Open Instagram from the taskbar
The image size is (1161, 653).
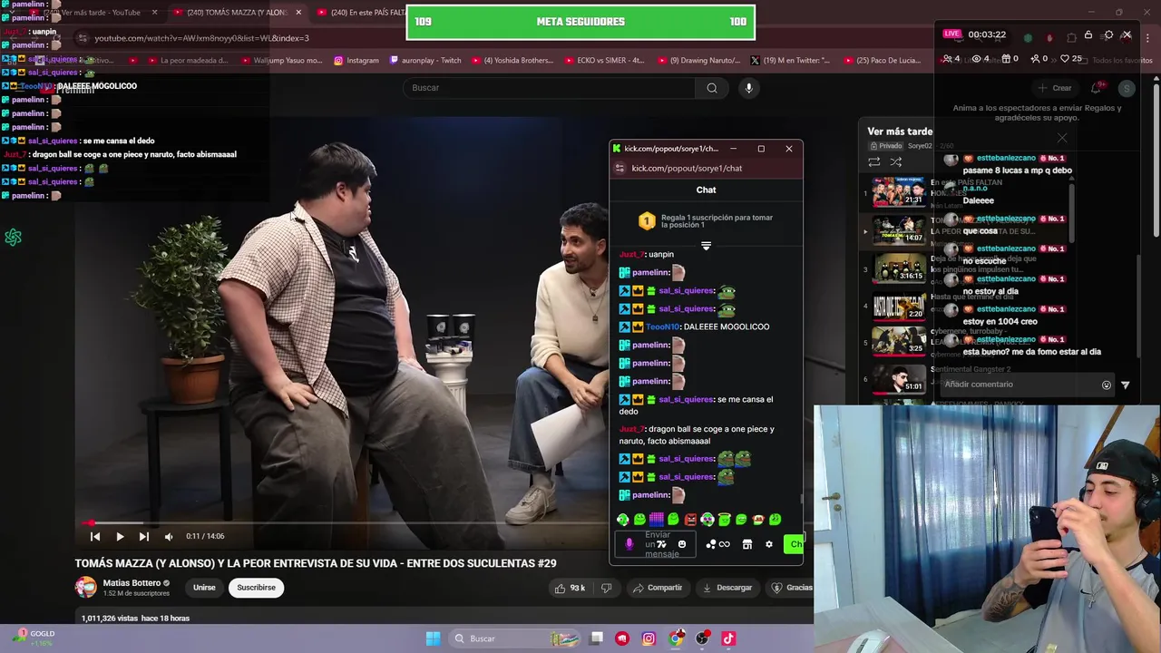[649, 638]
